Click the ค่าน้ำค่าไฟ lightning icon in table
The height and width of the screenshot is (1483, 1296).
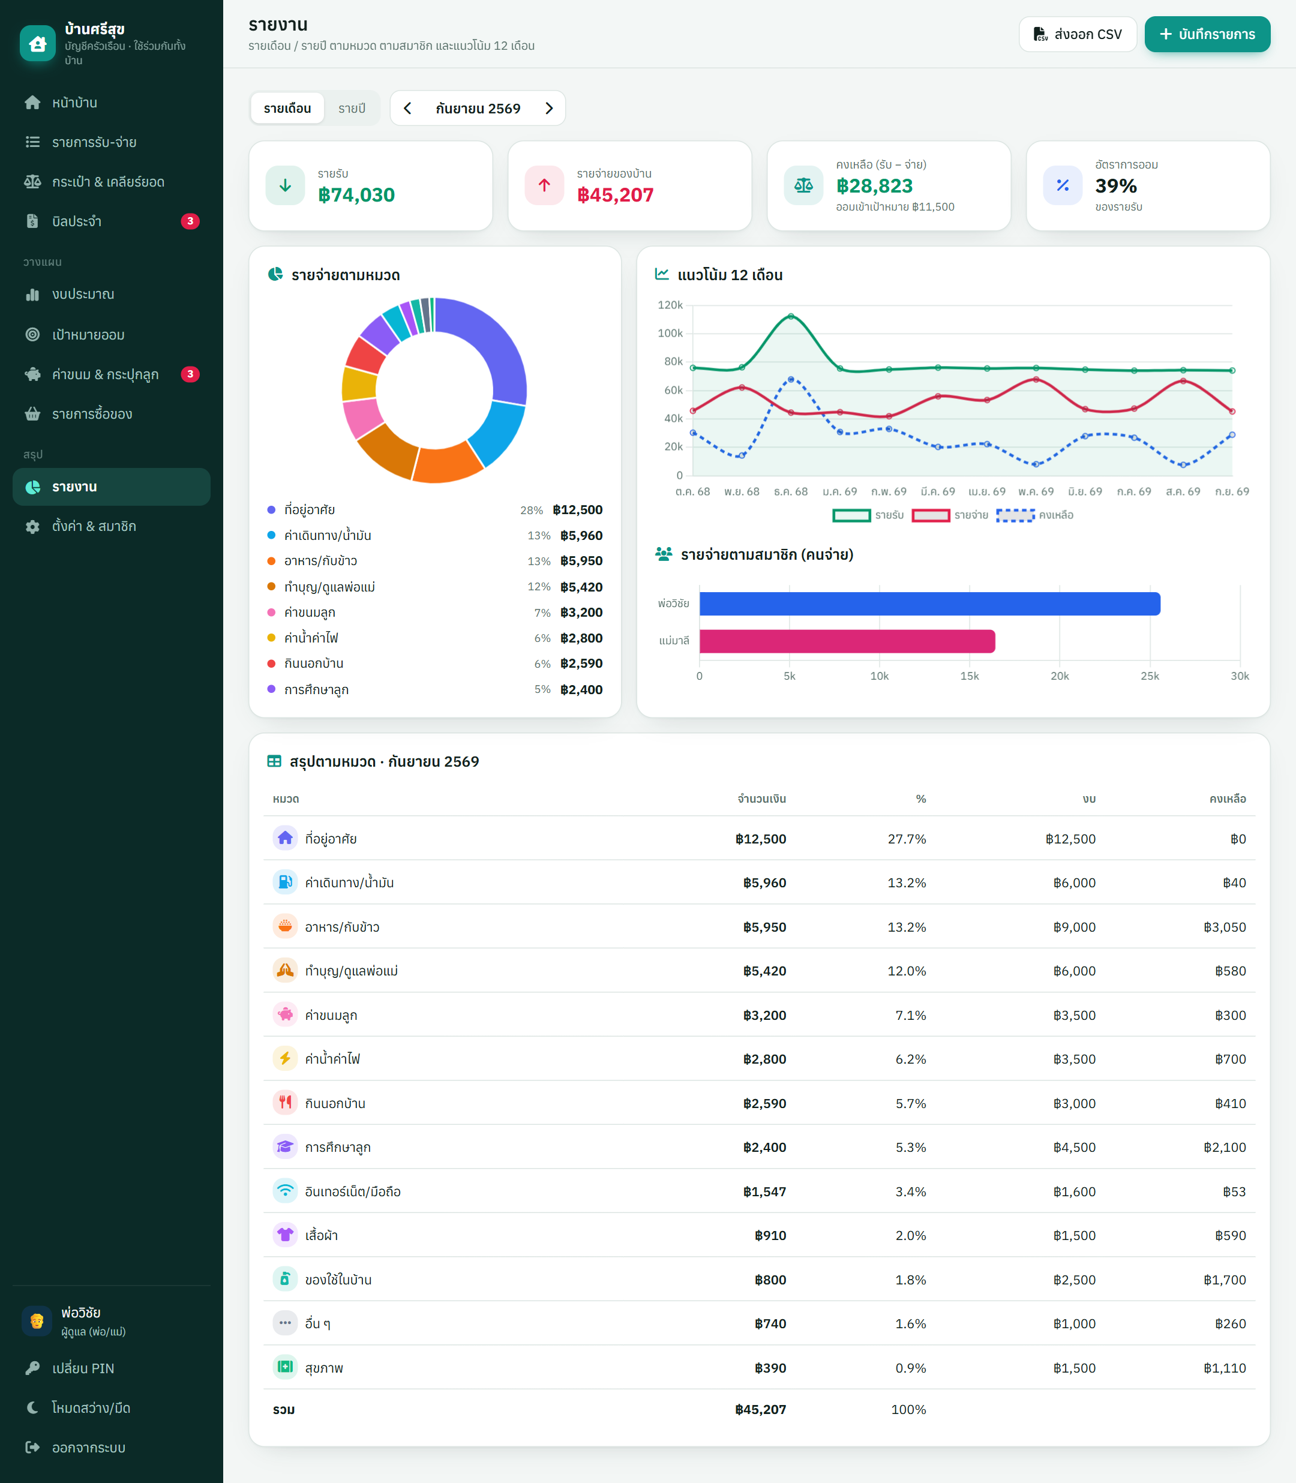click(x=285, y=1059)
